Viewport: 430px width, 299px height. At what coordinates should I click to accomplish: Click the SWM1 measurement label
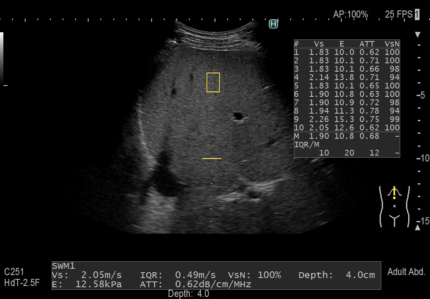pyautogui.click(x=63, y=266)
